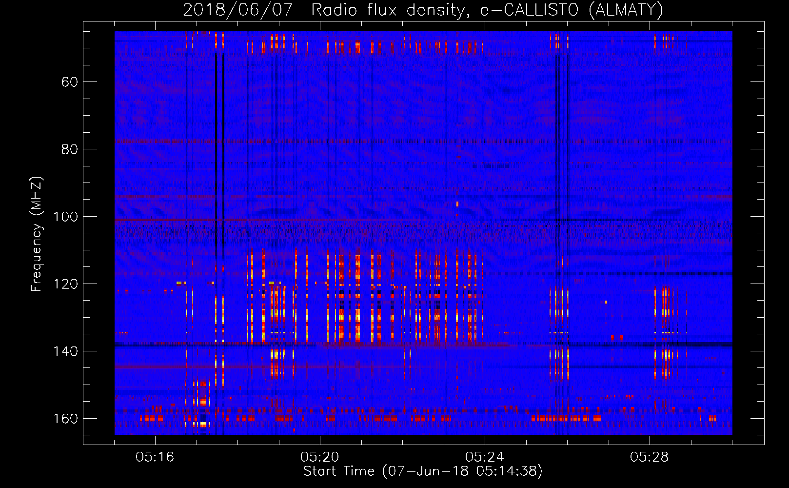Click the 120 frequency tick label
789x488 pixels.
[x=66, y=284]
